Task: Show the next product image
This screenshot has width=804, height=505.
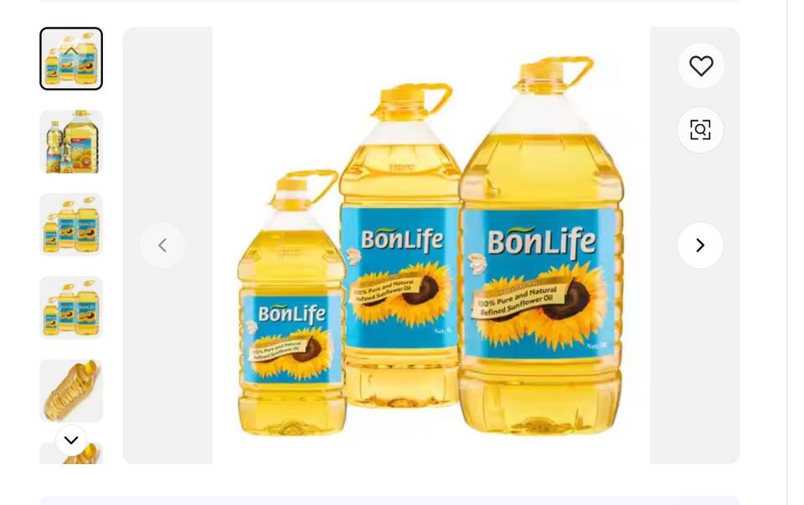Action: (700, 245)
